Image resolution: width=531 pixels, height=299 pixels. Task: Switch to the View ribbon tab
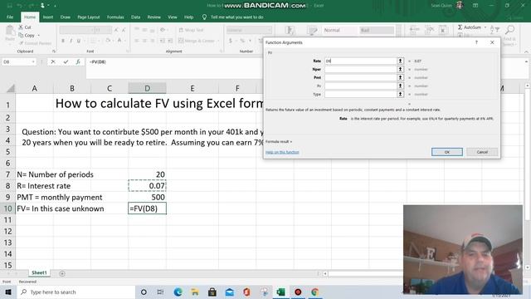click(173, 17)
